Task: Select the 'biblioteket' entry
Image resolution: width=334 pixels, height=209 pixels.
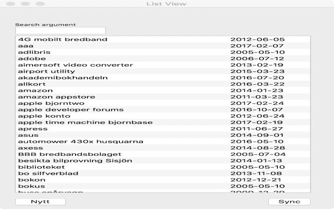Action: [163, 167]
